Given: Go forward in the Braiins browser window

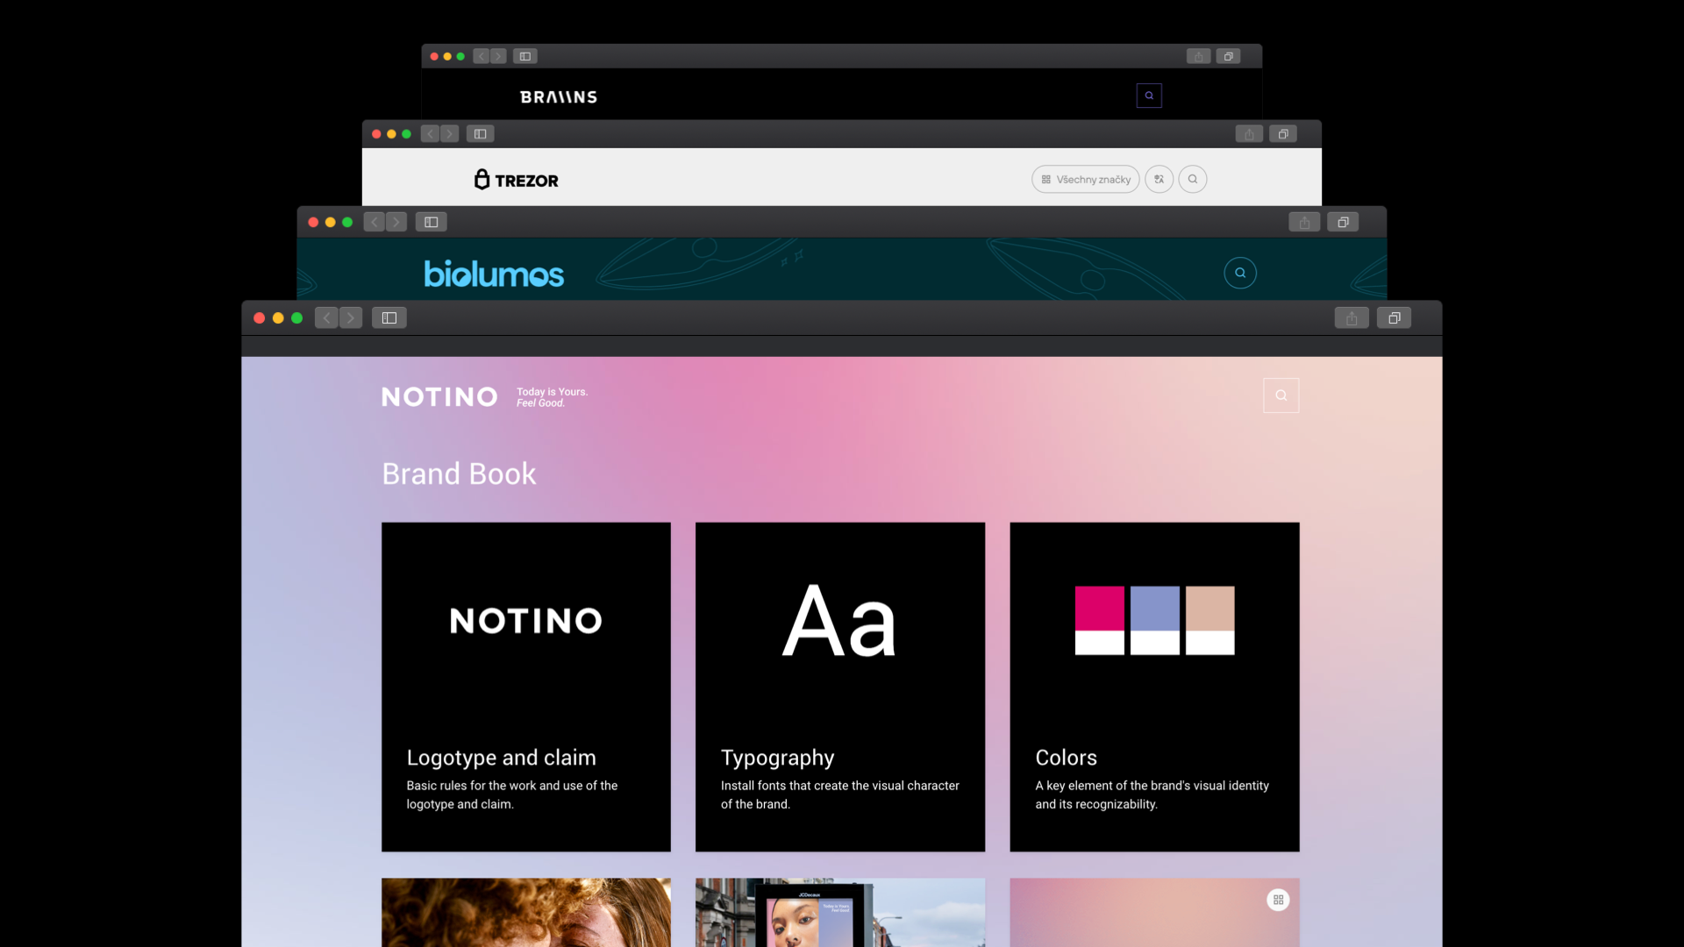Looking at the screenshot, I should [498, 56].
